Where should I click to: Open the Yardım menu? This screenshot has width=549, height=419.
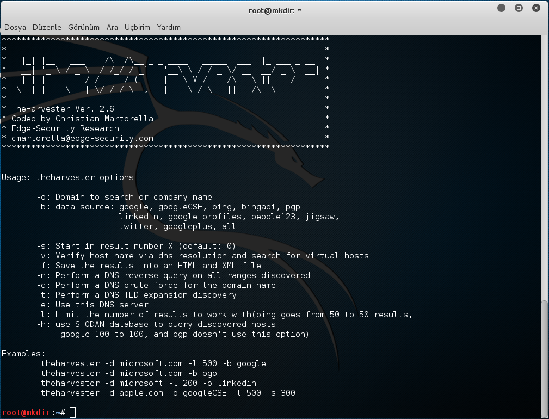tap(169, 27)
